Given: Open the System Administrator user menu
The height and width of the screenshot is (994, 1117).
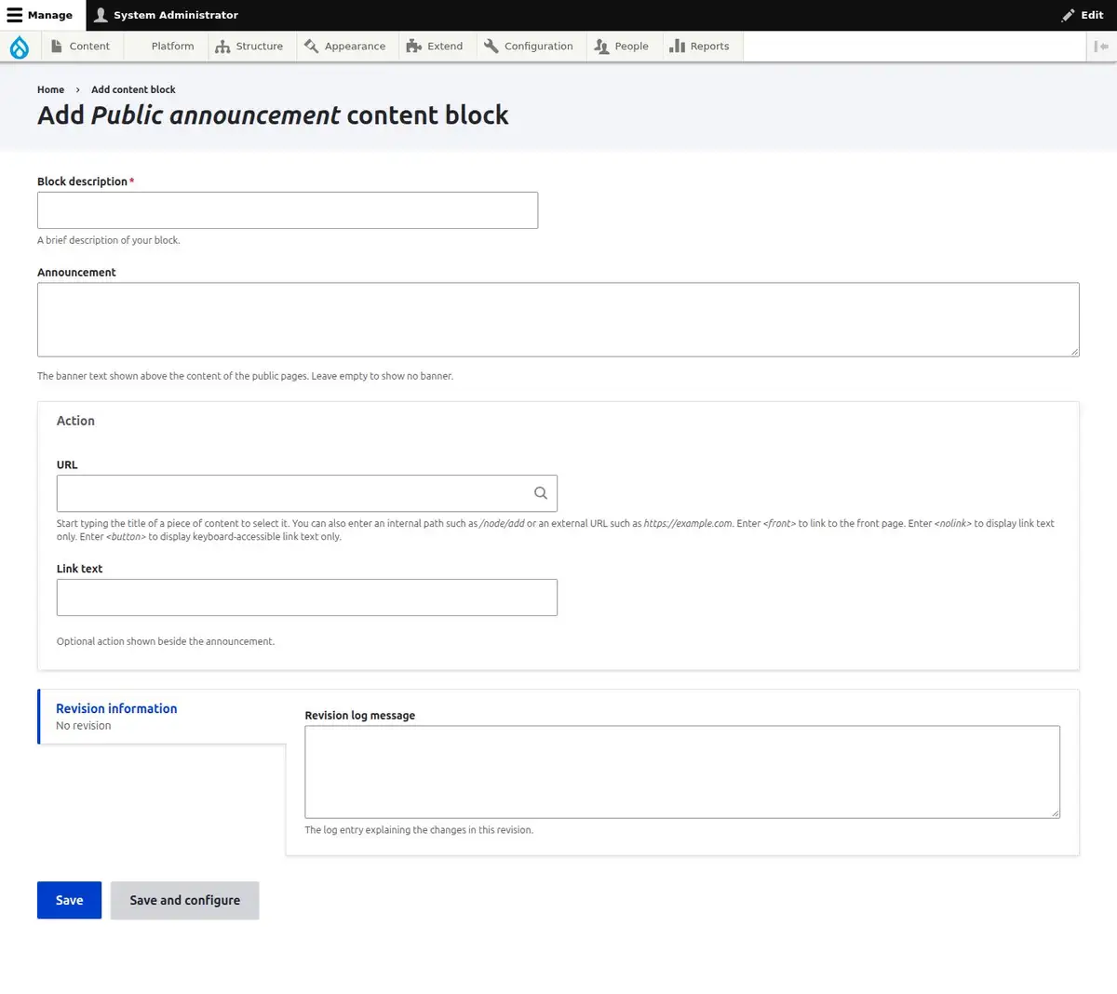Looking at the screenshot, I should coord(167,15).
